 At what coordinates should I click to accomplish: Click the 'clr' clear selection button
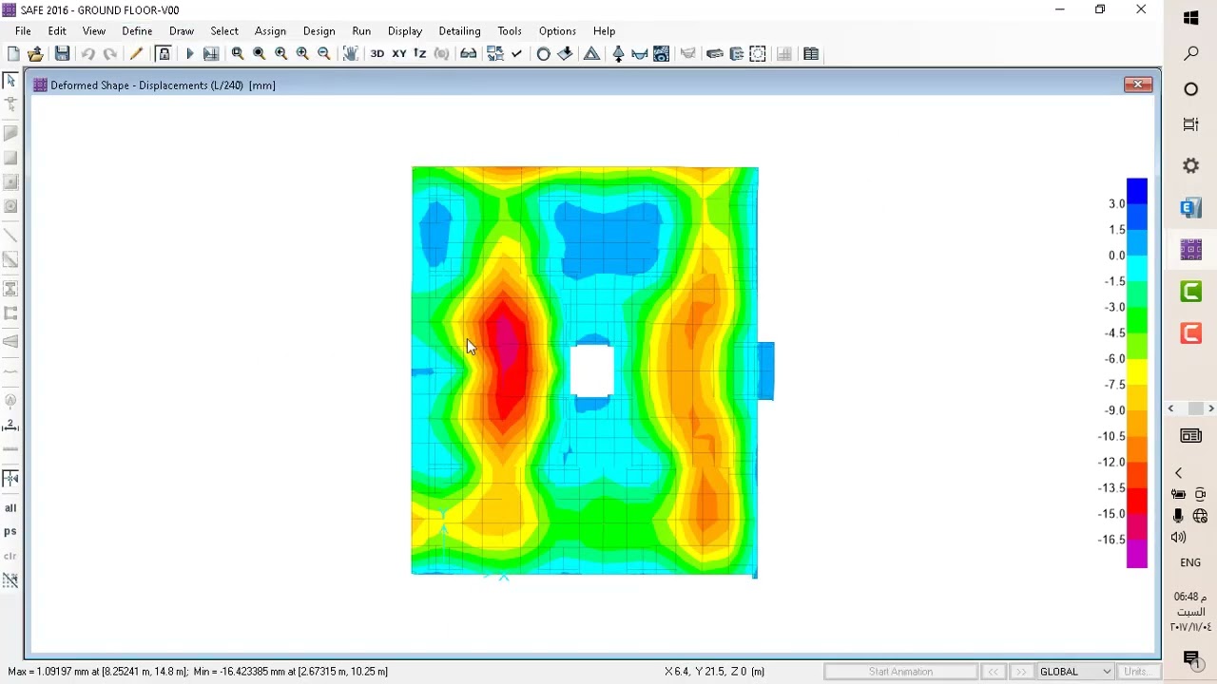pos(10,556)
